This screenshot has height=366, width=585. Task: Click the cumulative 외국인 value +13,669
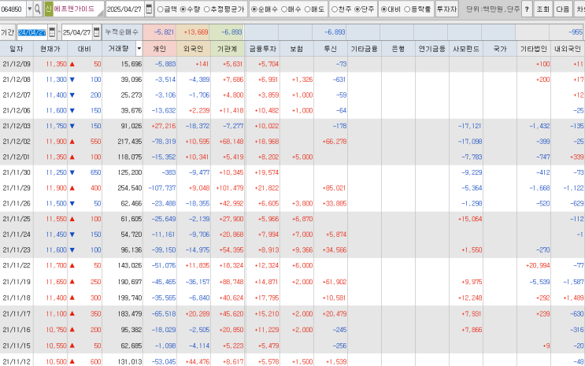[196, 32]
